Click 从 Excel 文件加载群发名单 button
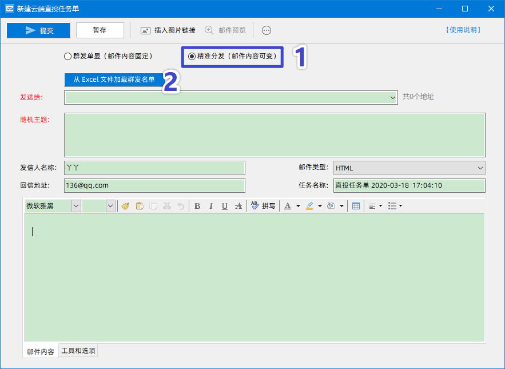Viewport: 505px width, 369px height. tap(114, 80)
